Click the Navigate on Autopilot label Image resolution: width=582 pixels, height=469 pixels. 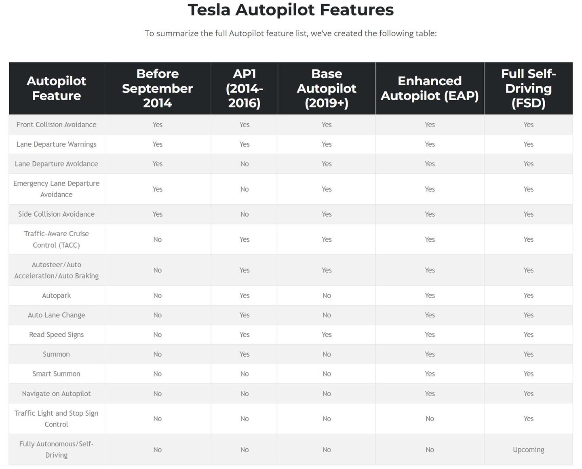(57, 394)
